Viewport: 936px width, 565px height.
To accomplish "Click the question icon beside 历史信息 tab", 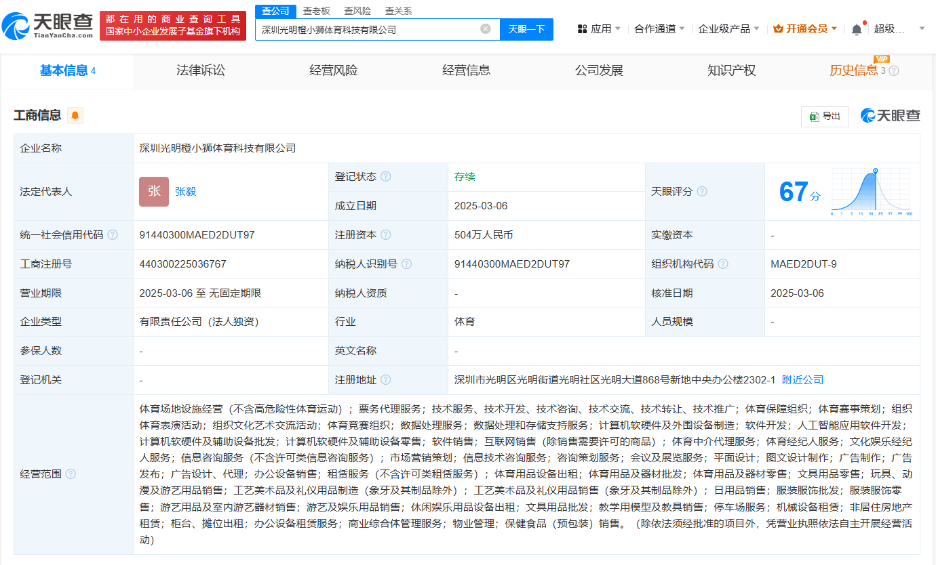I will click(894, 71).
